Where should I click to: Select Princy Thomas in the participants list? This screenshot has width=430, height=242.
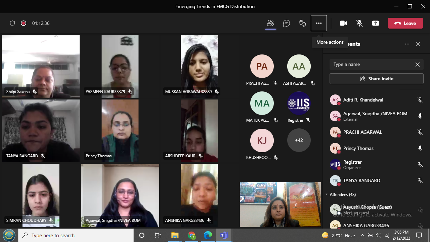point(358,148)
